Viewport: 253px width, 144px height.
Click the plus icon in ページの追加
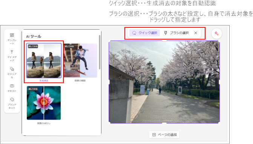click(154, 135)
